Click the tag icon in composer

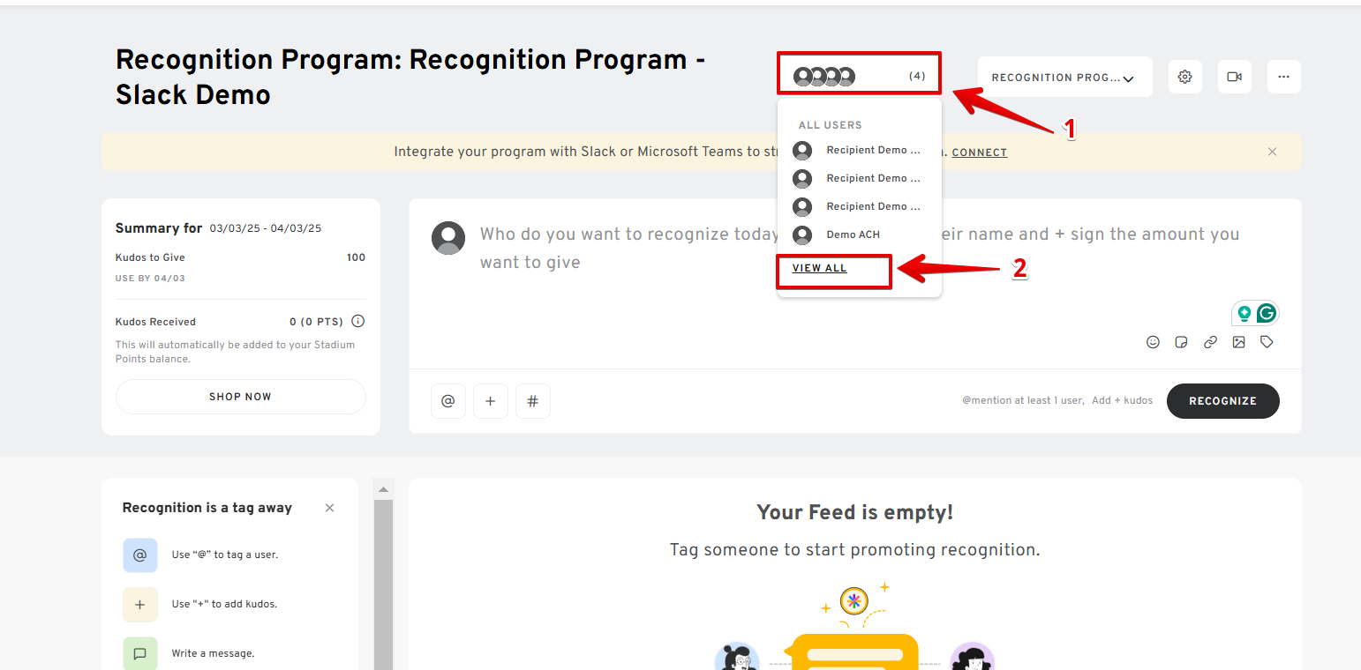coord(1267,342)
